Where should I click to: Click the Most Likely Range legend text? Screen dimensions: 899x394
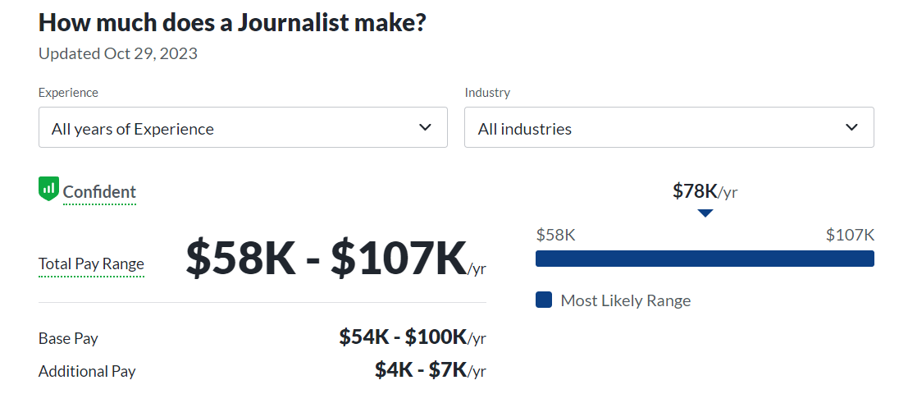pyautogui.click(x=625, y=300)
